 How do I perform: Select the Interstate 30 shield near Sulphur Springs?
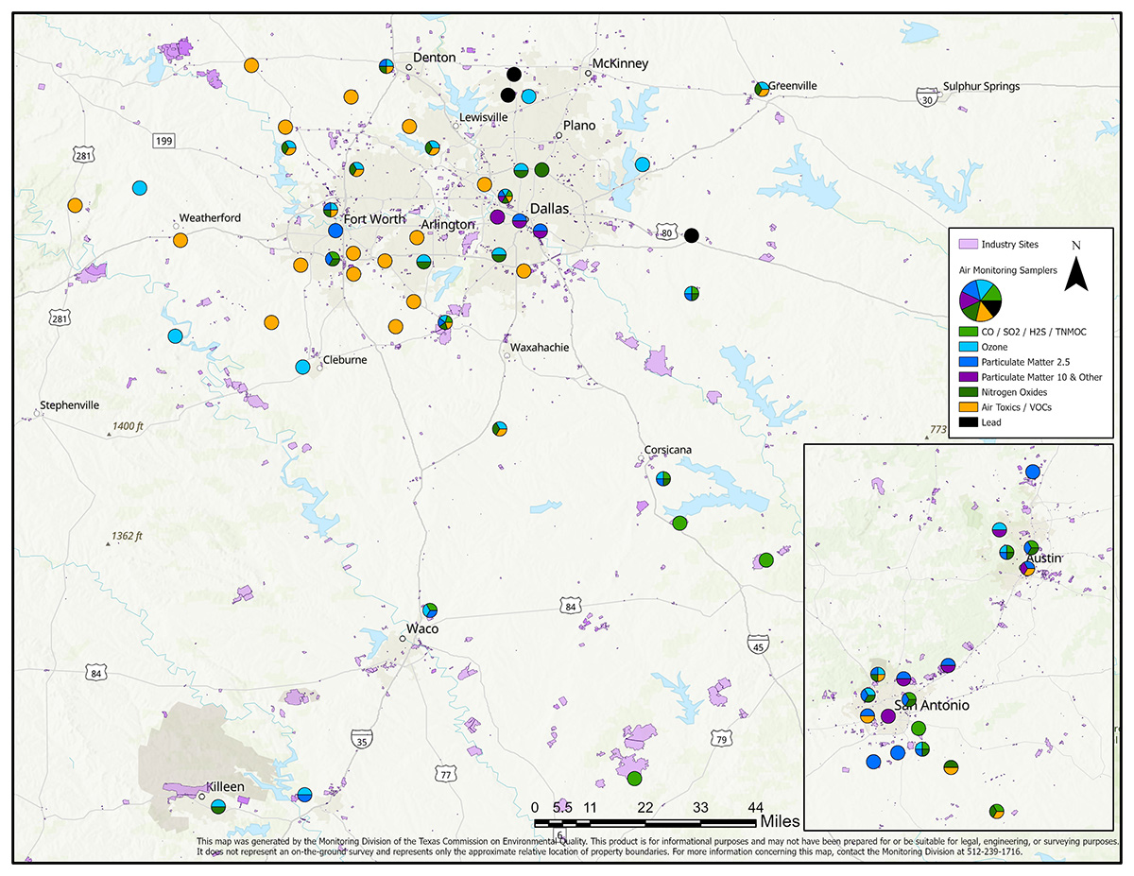[x=926, y=96]
